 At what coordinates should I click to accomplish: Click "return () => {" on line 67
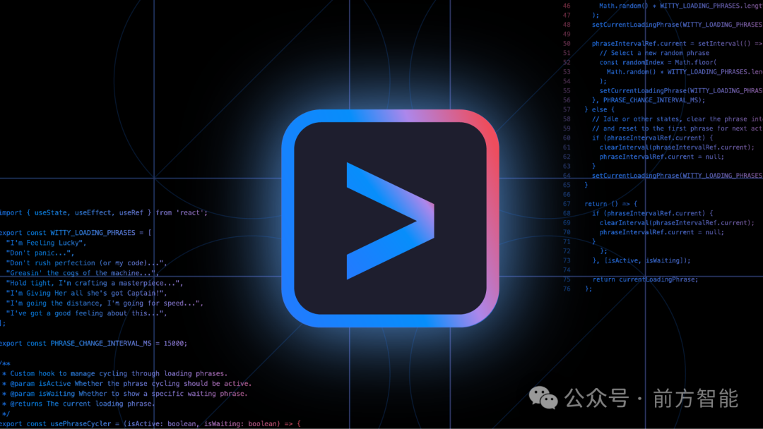(610, 204)
